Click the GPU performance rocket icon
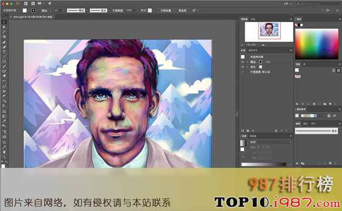This screenshot has height=211, width=342. [50, 3]
